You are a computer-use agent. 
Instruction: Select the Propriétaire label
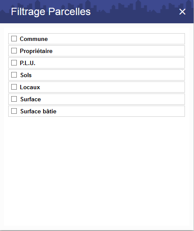coord(36,51)
